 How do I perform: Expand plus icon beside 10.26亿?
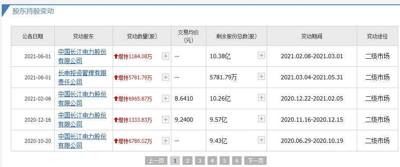pos(261,98)
